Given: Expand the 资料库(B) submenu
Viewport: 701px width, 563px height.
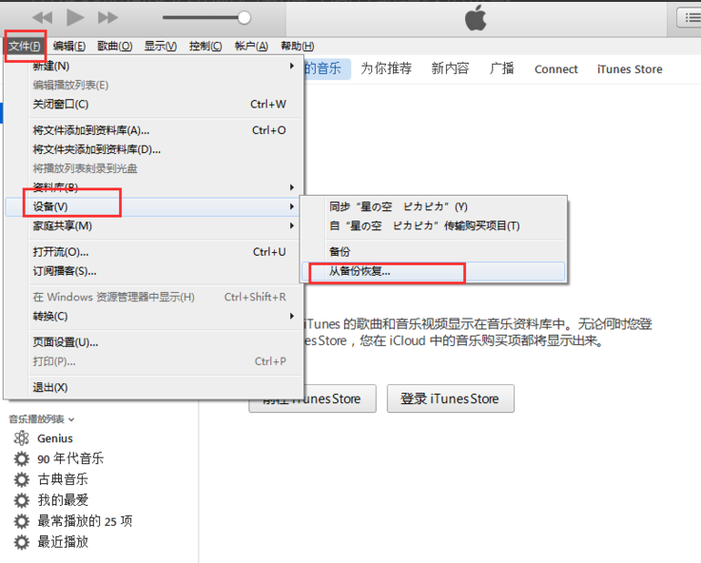Looking at the screenshot, I should [154, 187].
